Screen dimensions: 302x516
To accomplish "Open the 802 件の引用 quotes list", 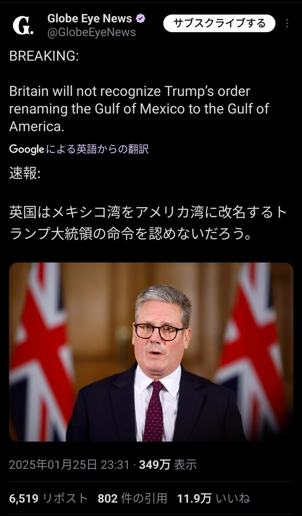I will [132, 498].
